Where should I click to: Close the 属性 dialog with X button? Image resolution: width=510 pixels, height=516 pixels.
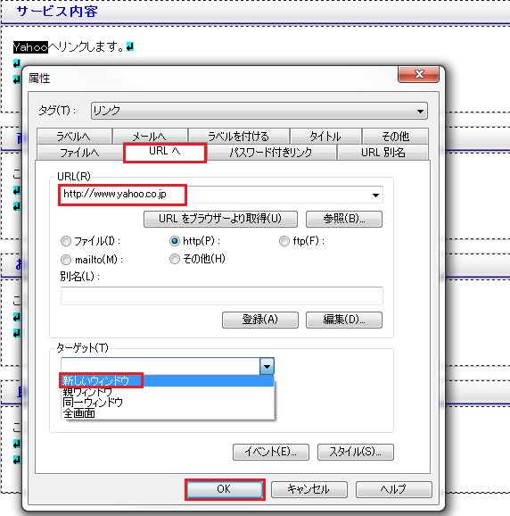click(418, 74)
